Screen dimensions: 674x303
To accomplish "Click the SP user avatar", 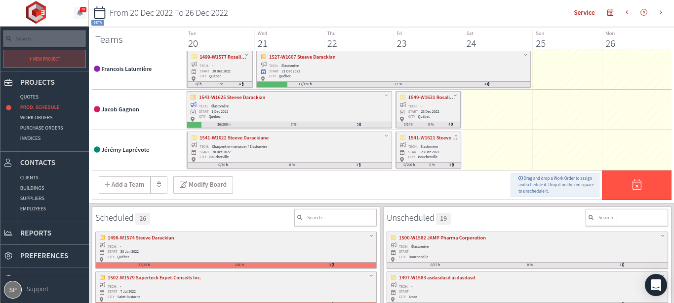I will tap(13, 290).
